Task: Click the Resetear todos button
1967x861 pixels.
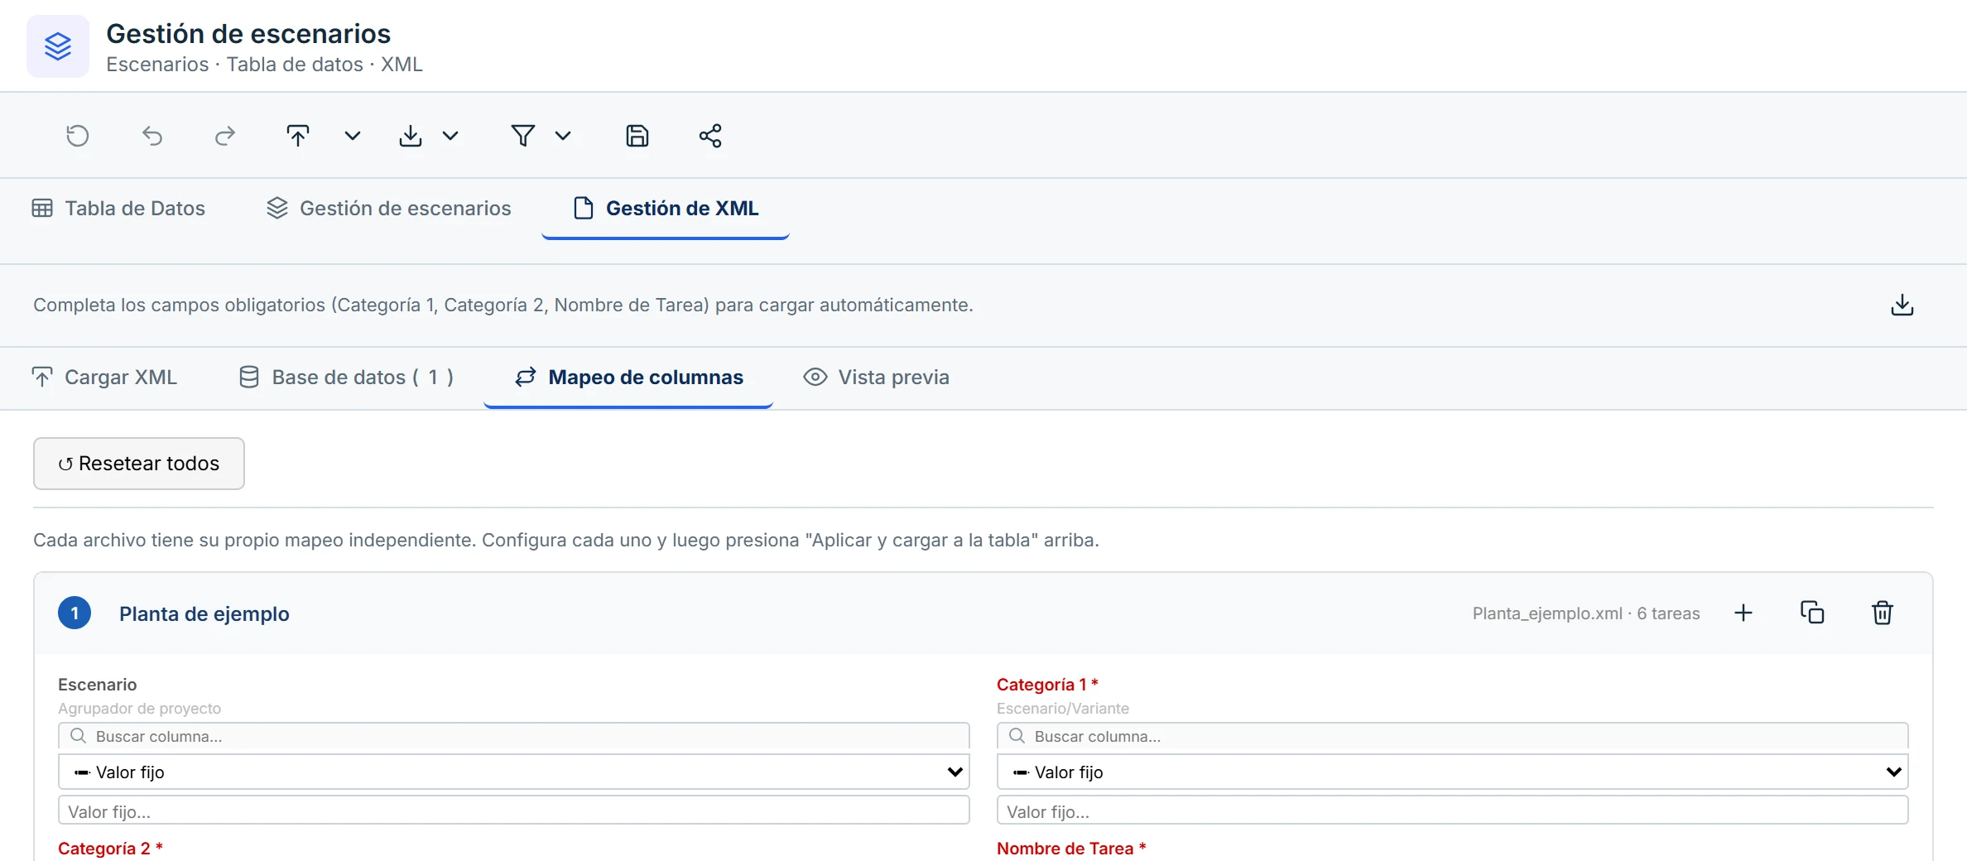Action: [139, 464]
